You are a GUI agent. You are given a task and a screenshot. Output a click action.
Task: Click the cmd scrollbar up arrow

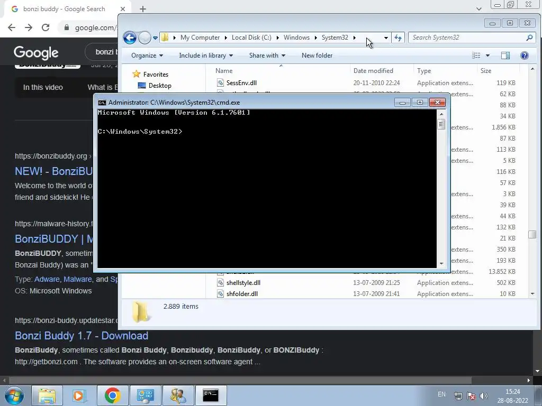[441, 114]
